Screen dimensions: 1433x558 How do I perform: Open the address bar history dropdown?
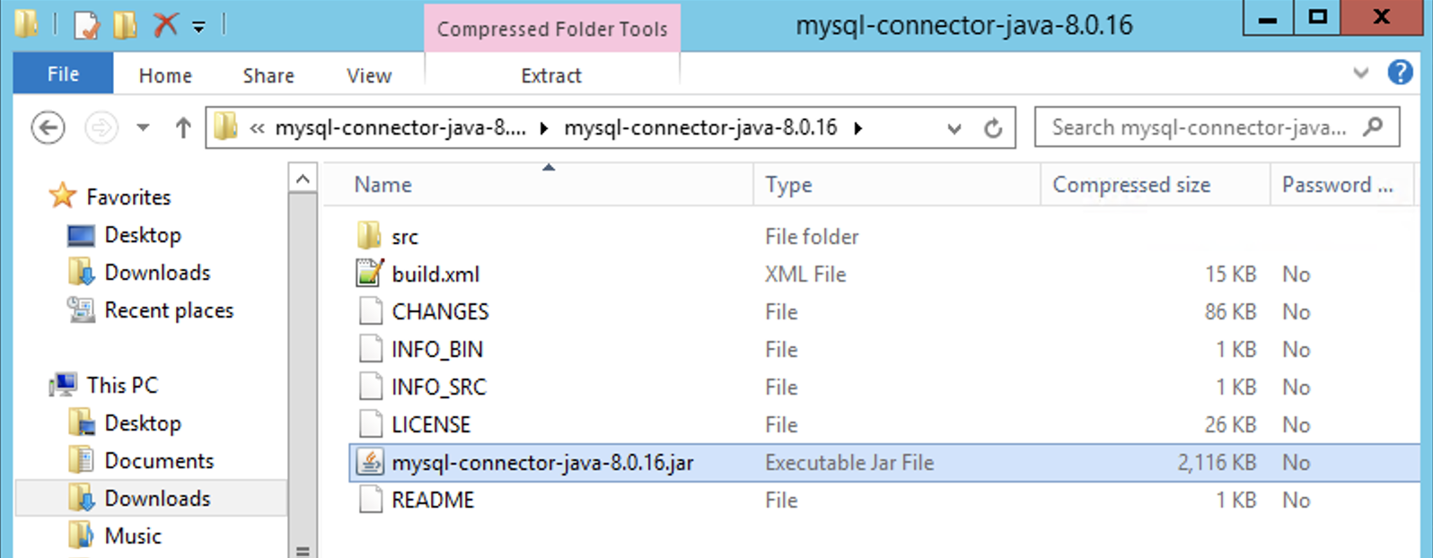point(954,128)
